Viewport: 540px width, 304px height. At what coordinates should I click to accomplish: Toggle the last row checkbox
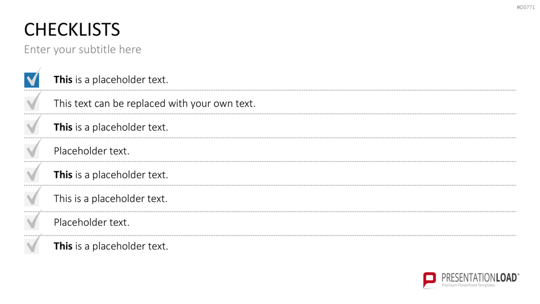tap(32, 246)
